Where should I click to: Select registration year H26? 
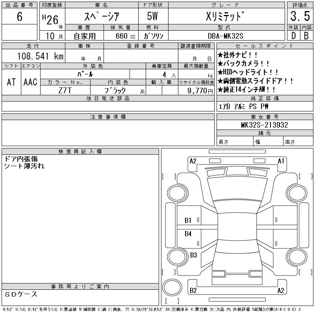point(50,20)
